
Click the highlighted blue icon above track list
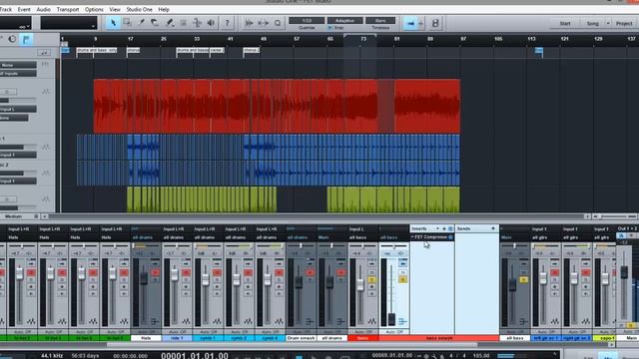(x=26, y=39)
